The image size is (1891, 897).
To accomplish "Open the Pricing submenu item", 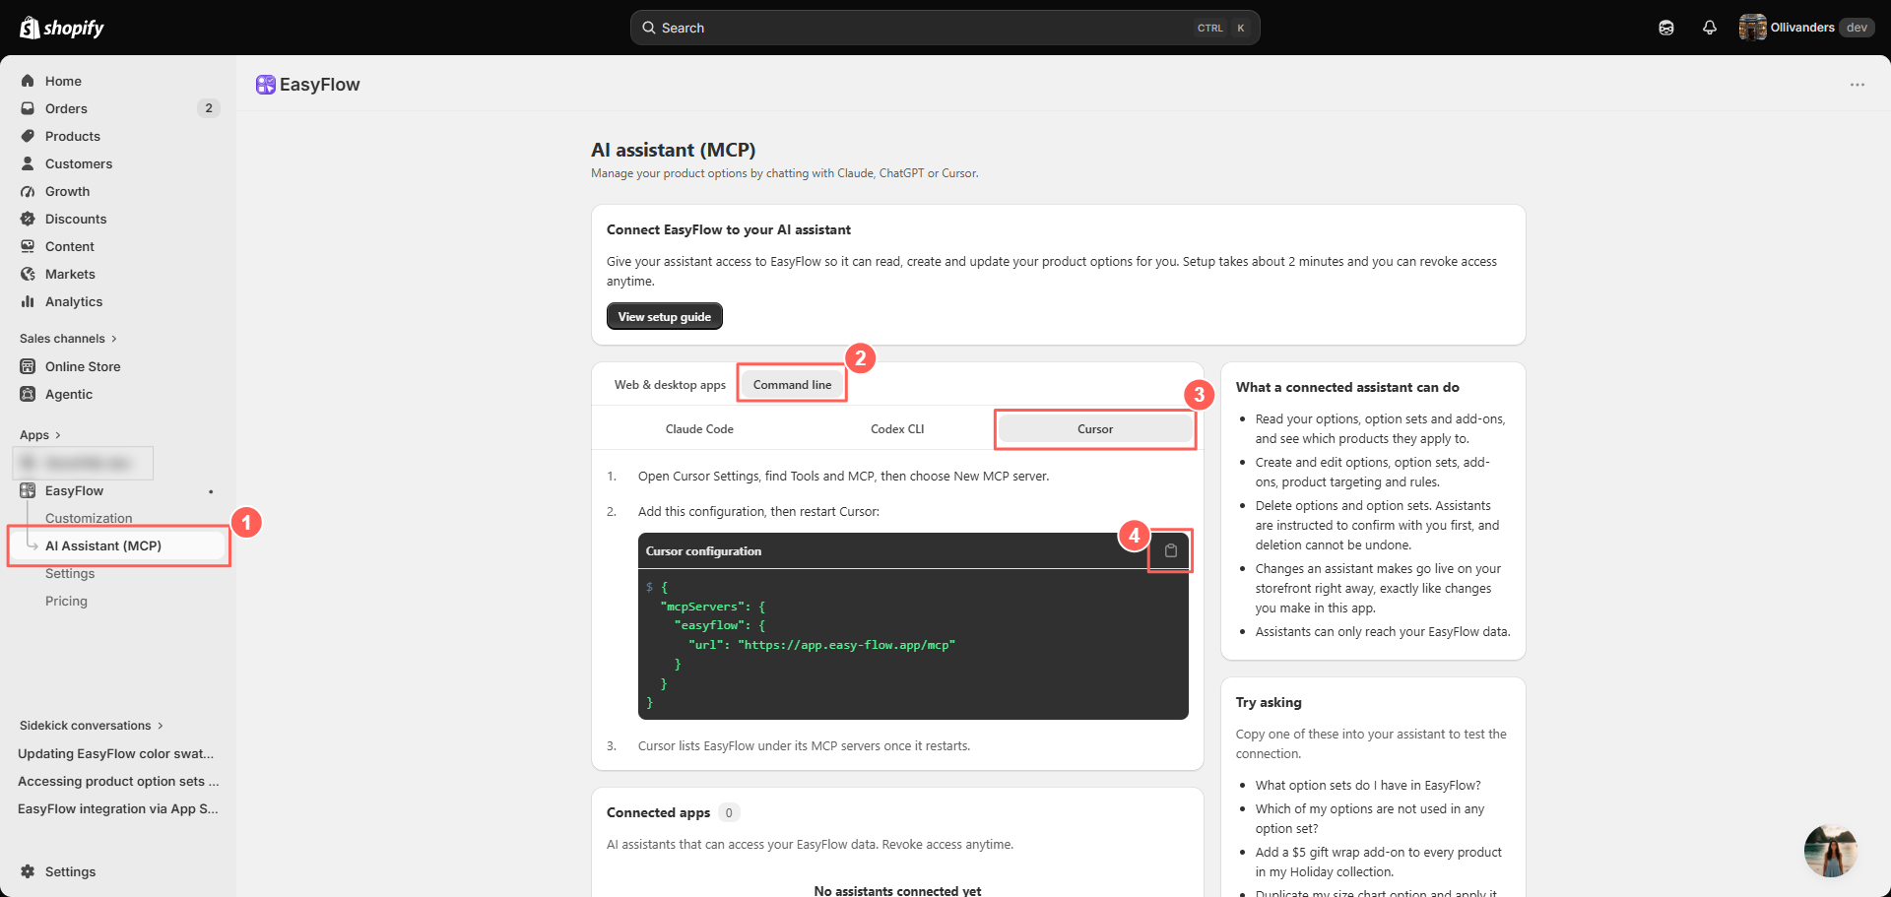I will 66,601.
